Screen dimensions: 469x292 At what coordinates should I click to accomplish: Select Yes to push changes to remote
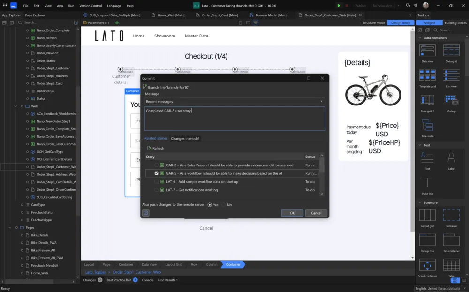click(x=210, y=205)
